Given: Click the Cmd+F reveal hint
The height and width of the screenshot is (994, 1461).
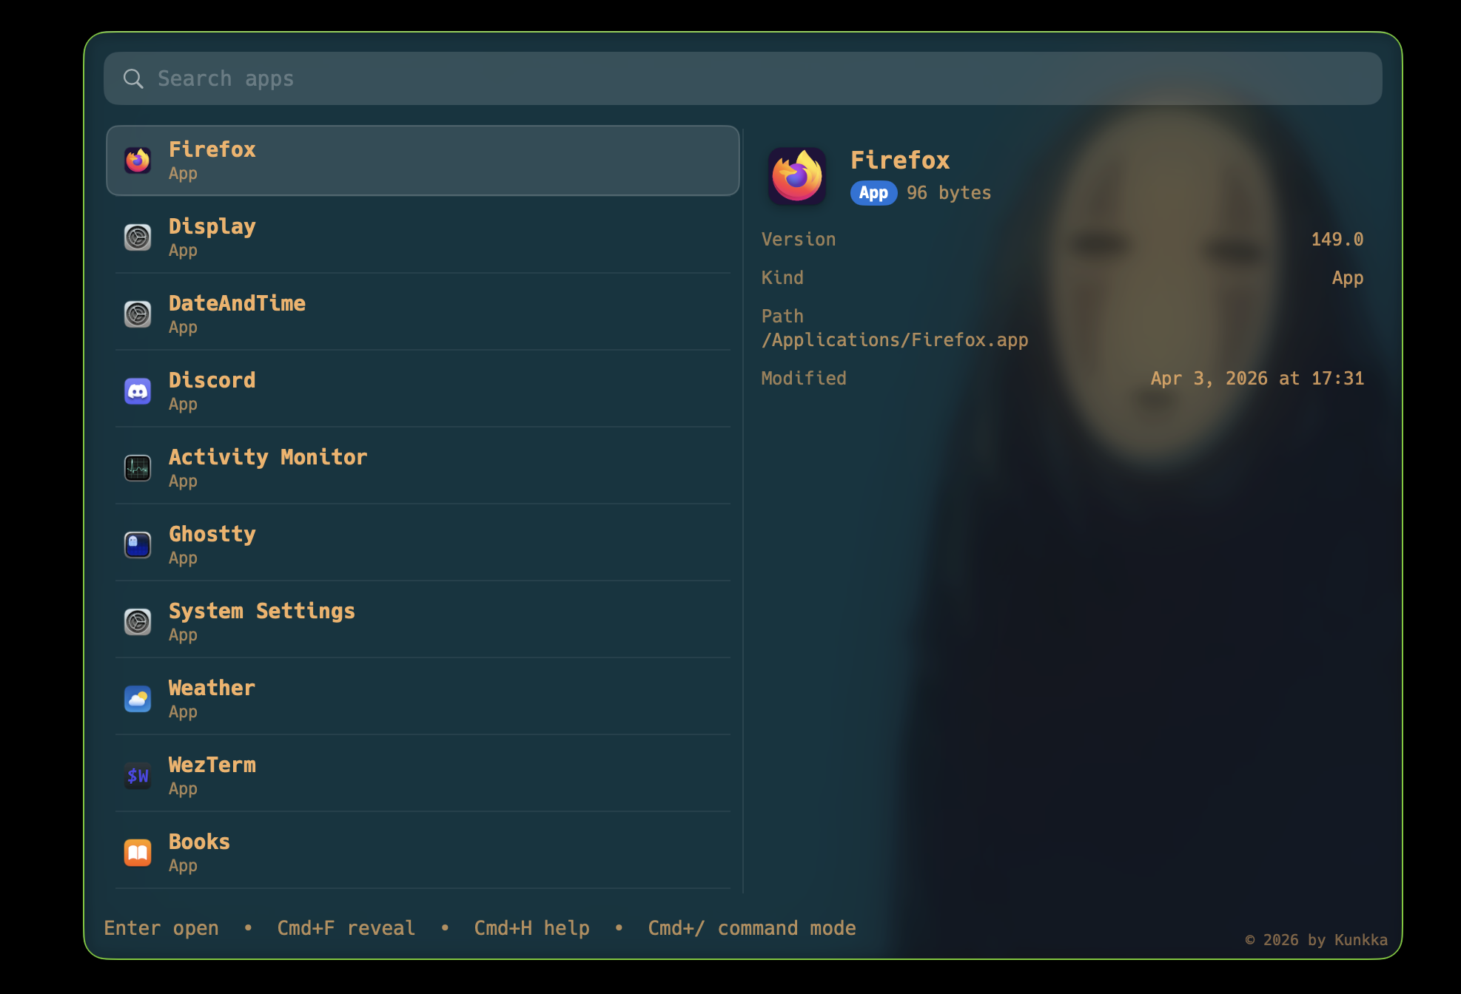Looking at the screenshot, I should pyautogui.click(x=346, y=928).
